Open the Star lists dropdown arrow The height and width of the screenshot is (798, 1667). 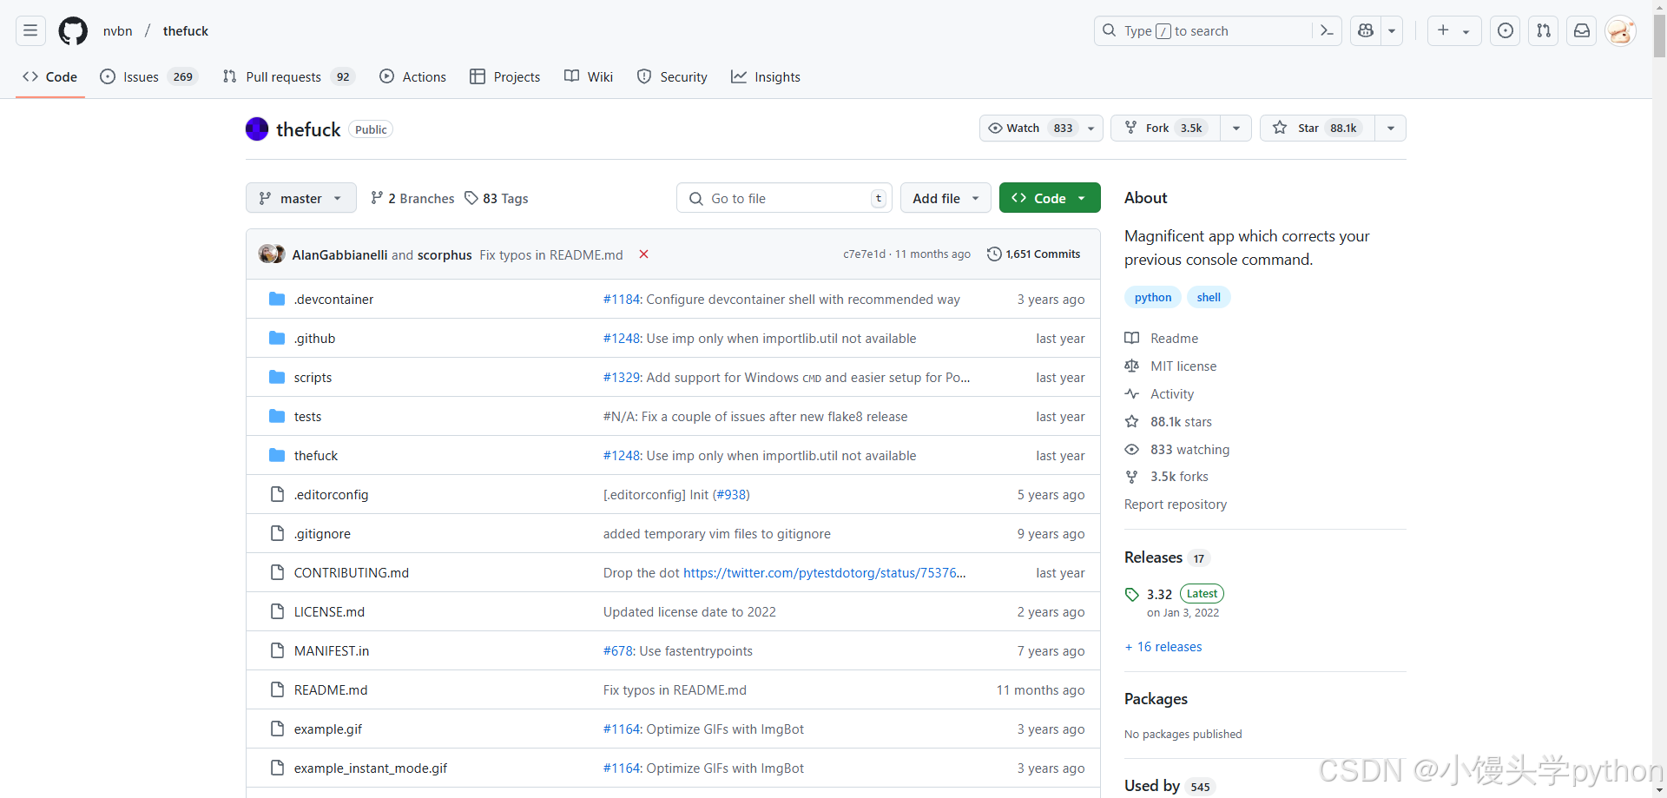[1391, 129]
